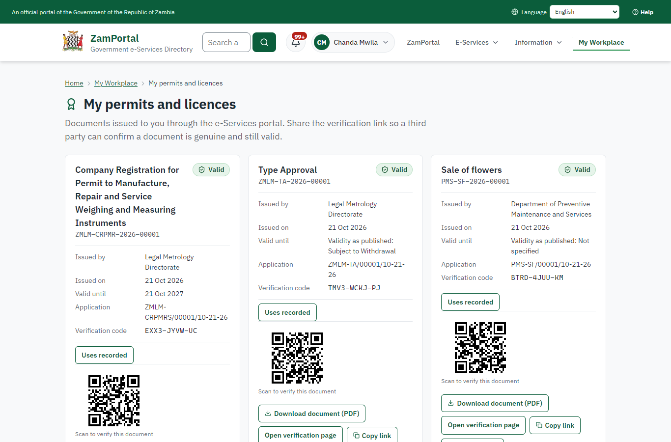This screenshot has height=442, width=671.
Task: Click the 21 Oct 2027 valid until date
Action: click(164, 294)
